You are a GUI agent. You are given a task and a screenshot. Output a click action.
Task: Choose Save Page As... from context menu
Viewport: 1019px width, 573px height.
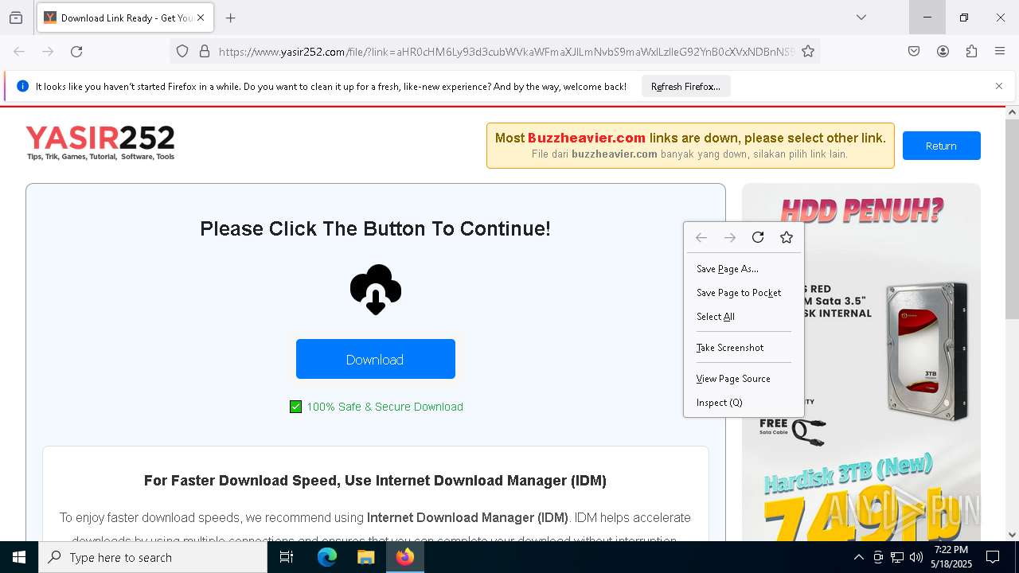pyautogui.click(x=744, y=269)
